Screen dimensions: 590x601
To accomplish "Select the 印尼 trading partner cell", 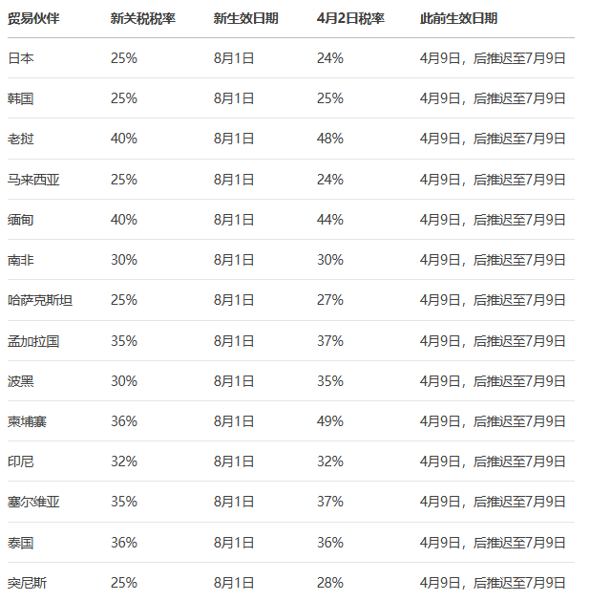I will (x=21, y=461).
